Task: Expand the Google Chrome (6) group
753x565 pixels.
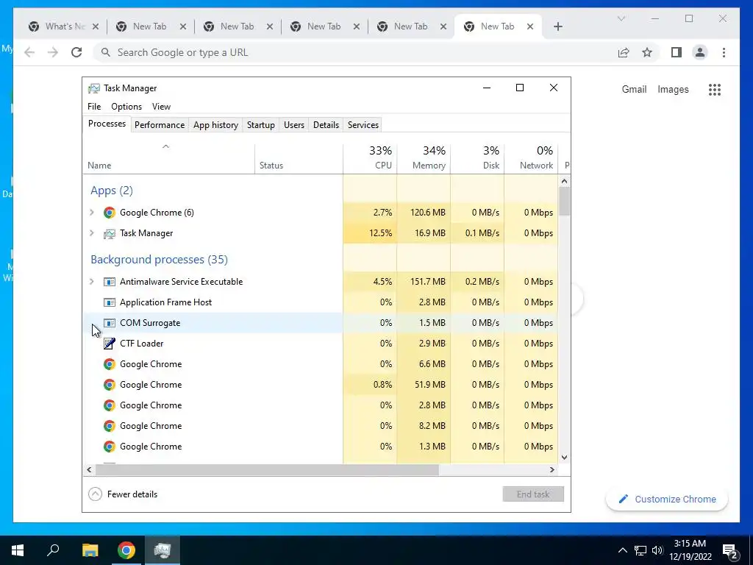Action: click(92, 213)
